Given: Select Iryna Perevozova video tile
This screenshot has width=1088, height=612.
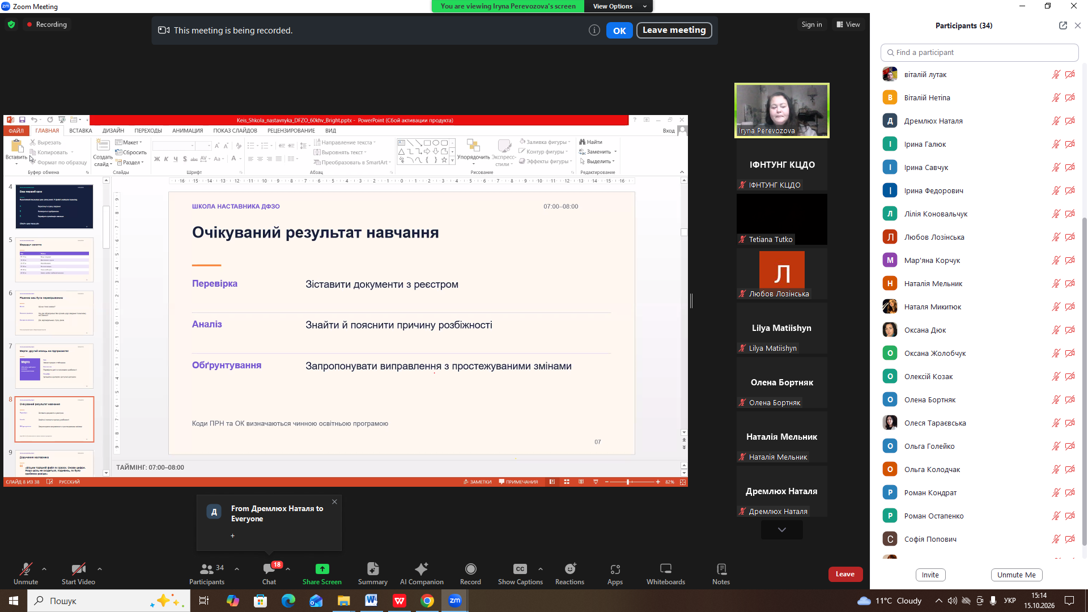Looking at the screenshot, I should point(782,110).
